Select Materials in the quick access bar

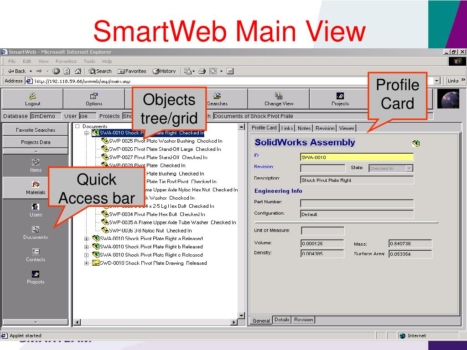pos(36,188)
